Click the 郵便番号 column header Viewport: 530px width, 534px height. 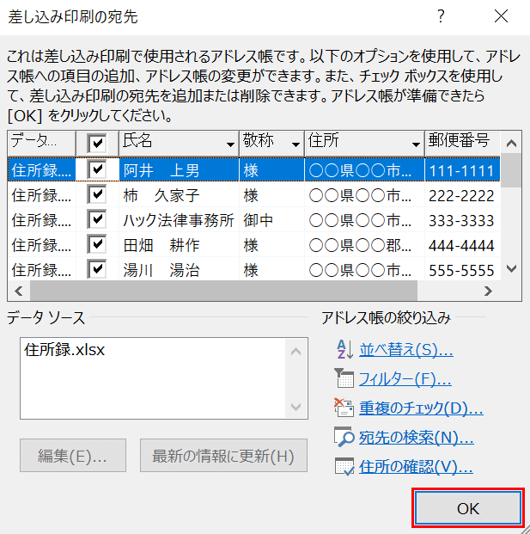(x=463, y=143)
